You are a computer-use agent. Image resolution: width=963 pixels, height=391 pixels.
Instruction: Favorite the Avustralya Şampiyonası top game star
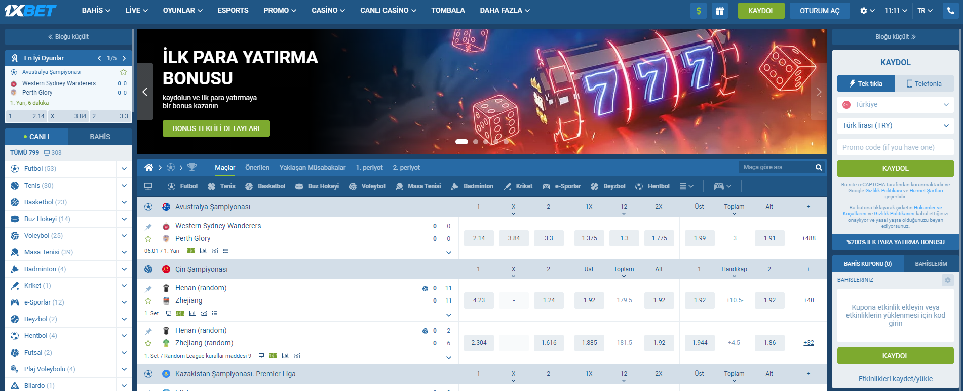[x=123, y=72]
